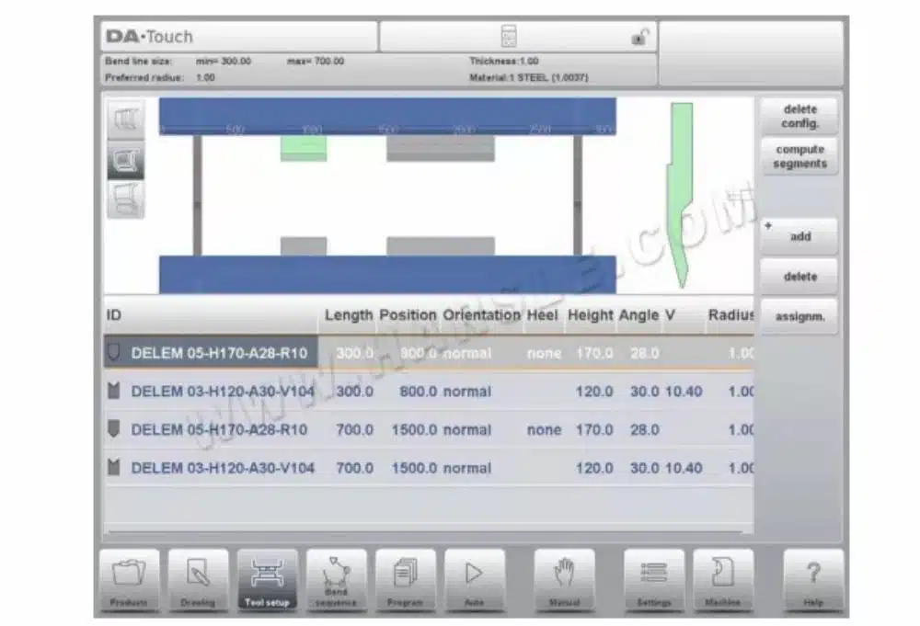The image size is (920, 626).
Task: Open the Settings screen
Action: pyautogui.click(x=653, y=579)
